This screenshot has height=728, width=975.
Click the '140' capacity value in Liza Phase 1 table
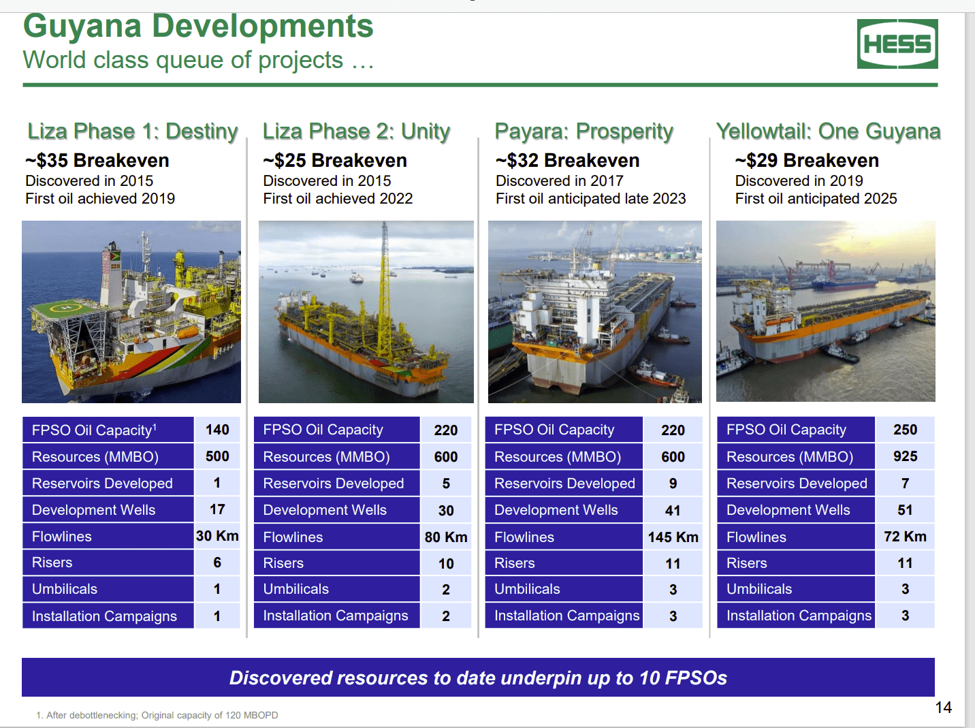217,430
